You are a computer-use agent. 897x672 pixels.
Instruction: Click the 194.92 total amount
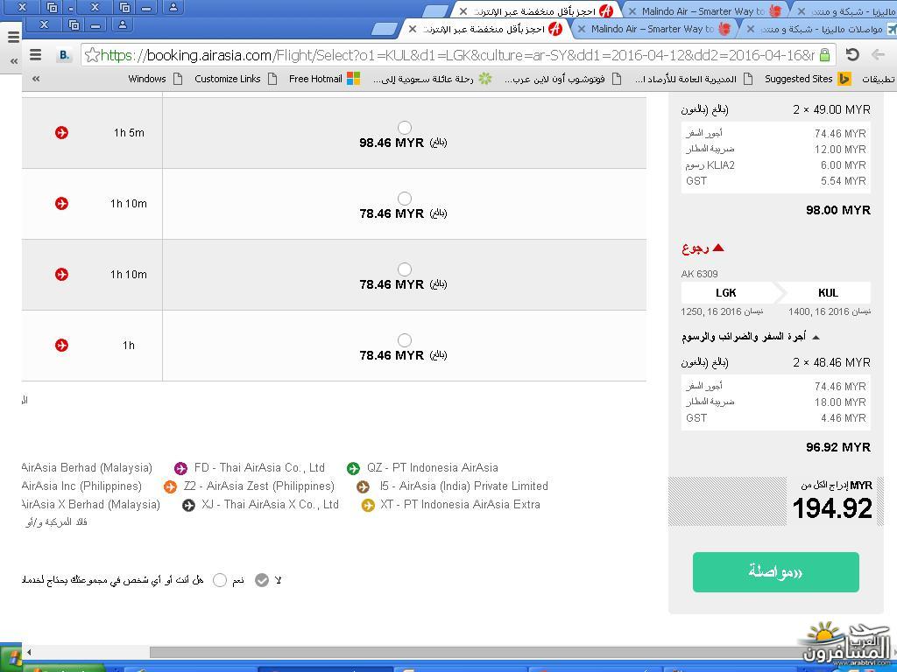tap(832, 508)
